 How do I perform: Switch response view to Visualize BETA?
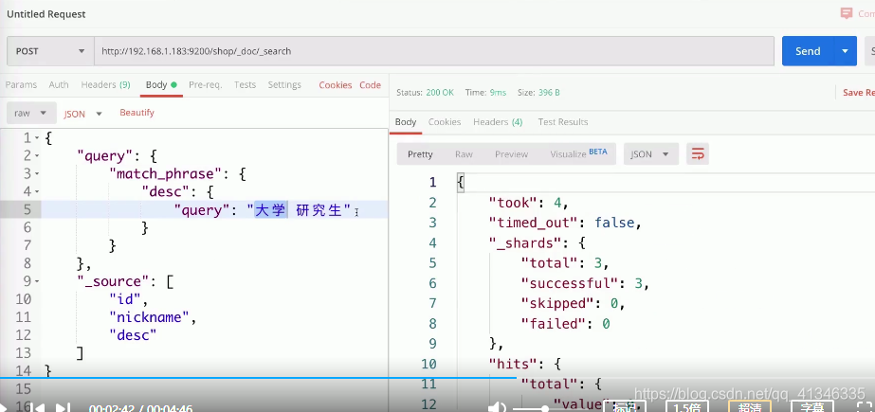[578, 153]
